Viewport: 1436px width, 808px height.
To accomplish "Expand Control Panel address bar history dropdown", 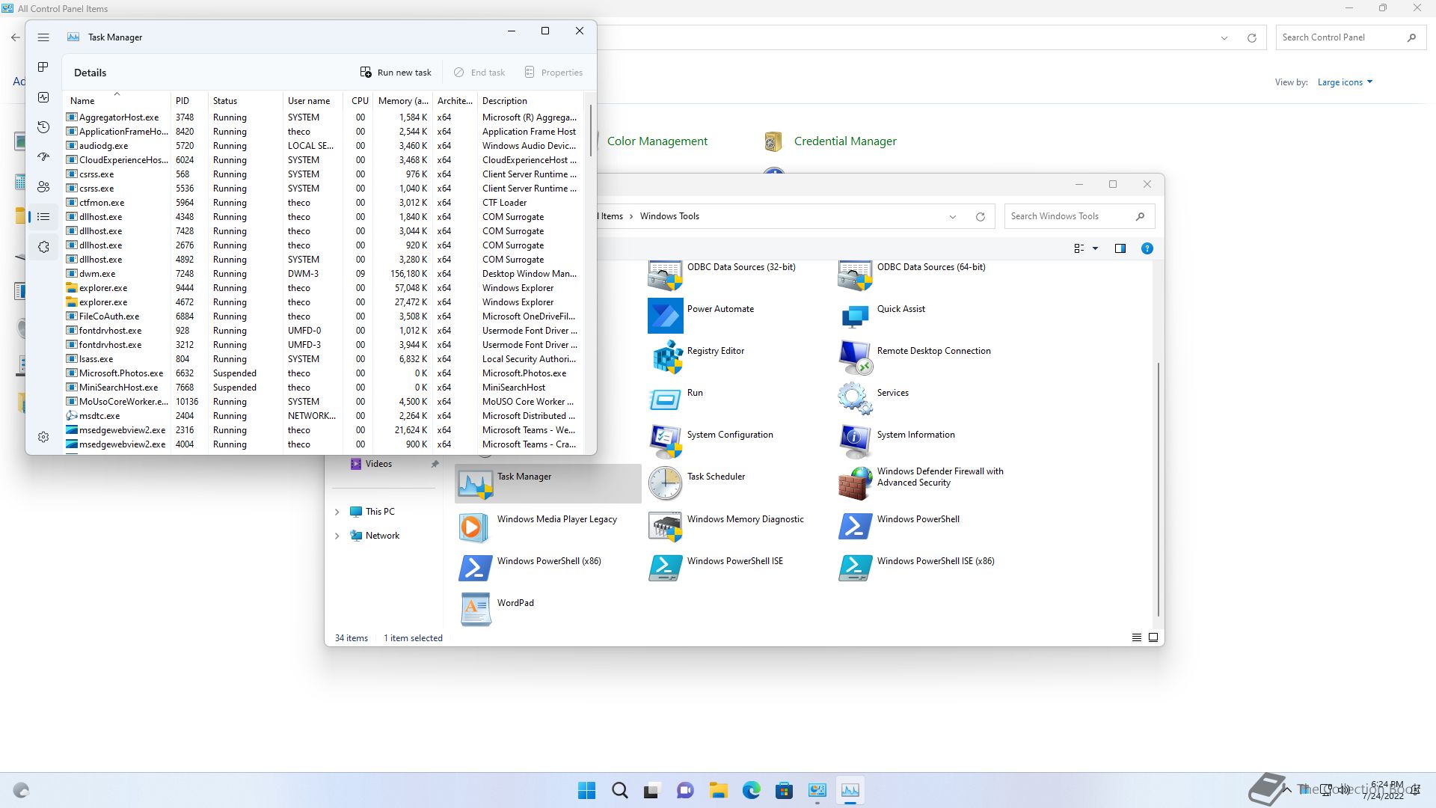I will [x=1224, y=38].
